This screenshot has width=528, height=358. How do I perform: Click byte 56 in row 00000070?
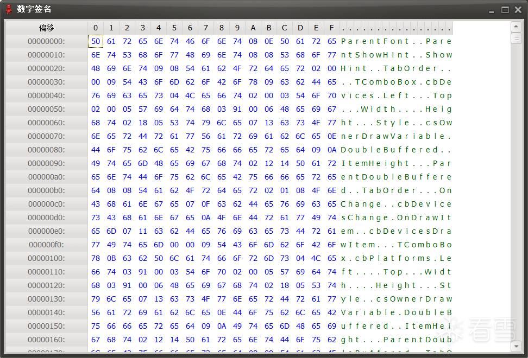point(206,136)
